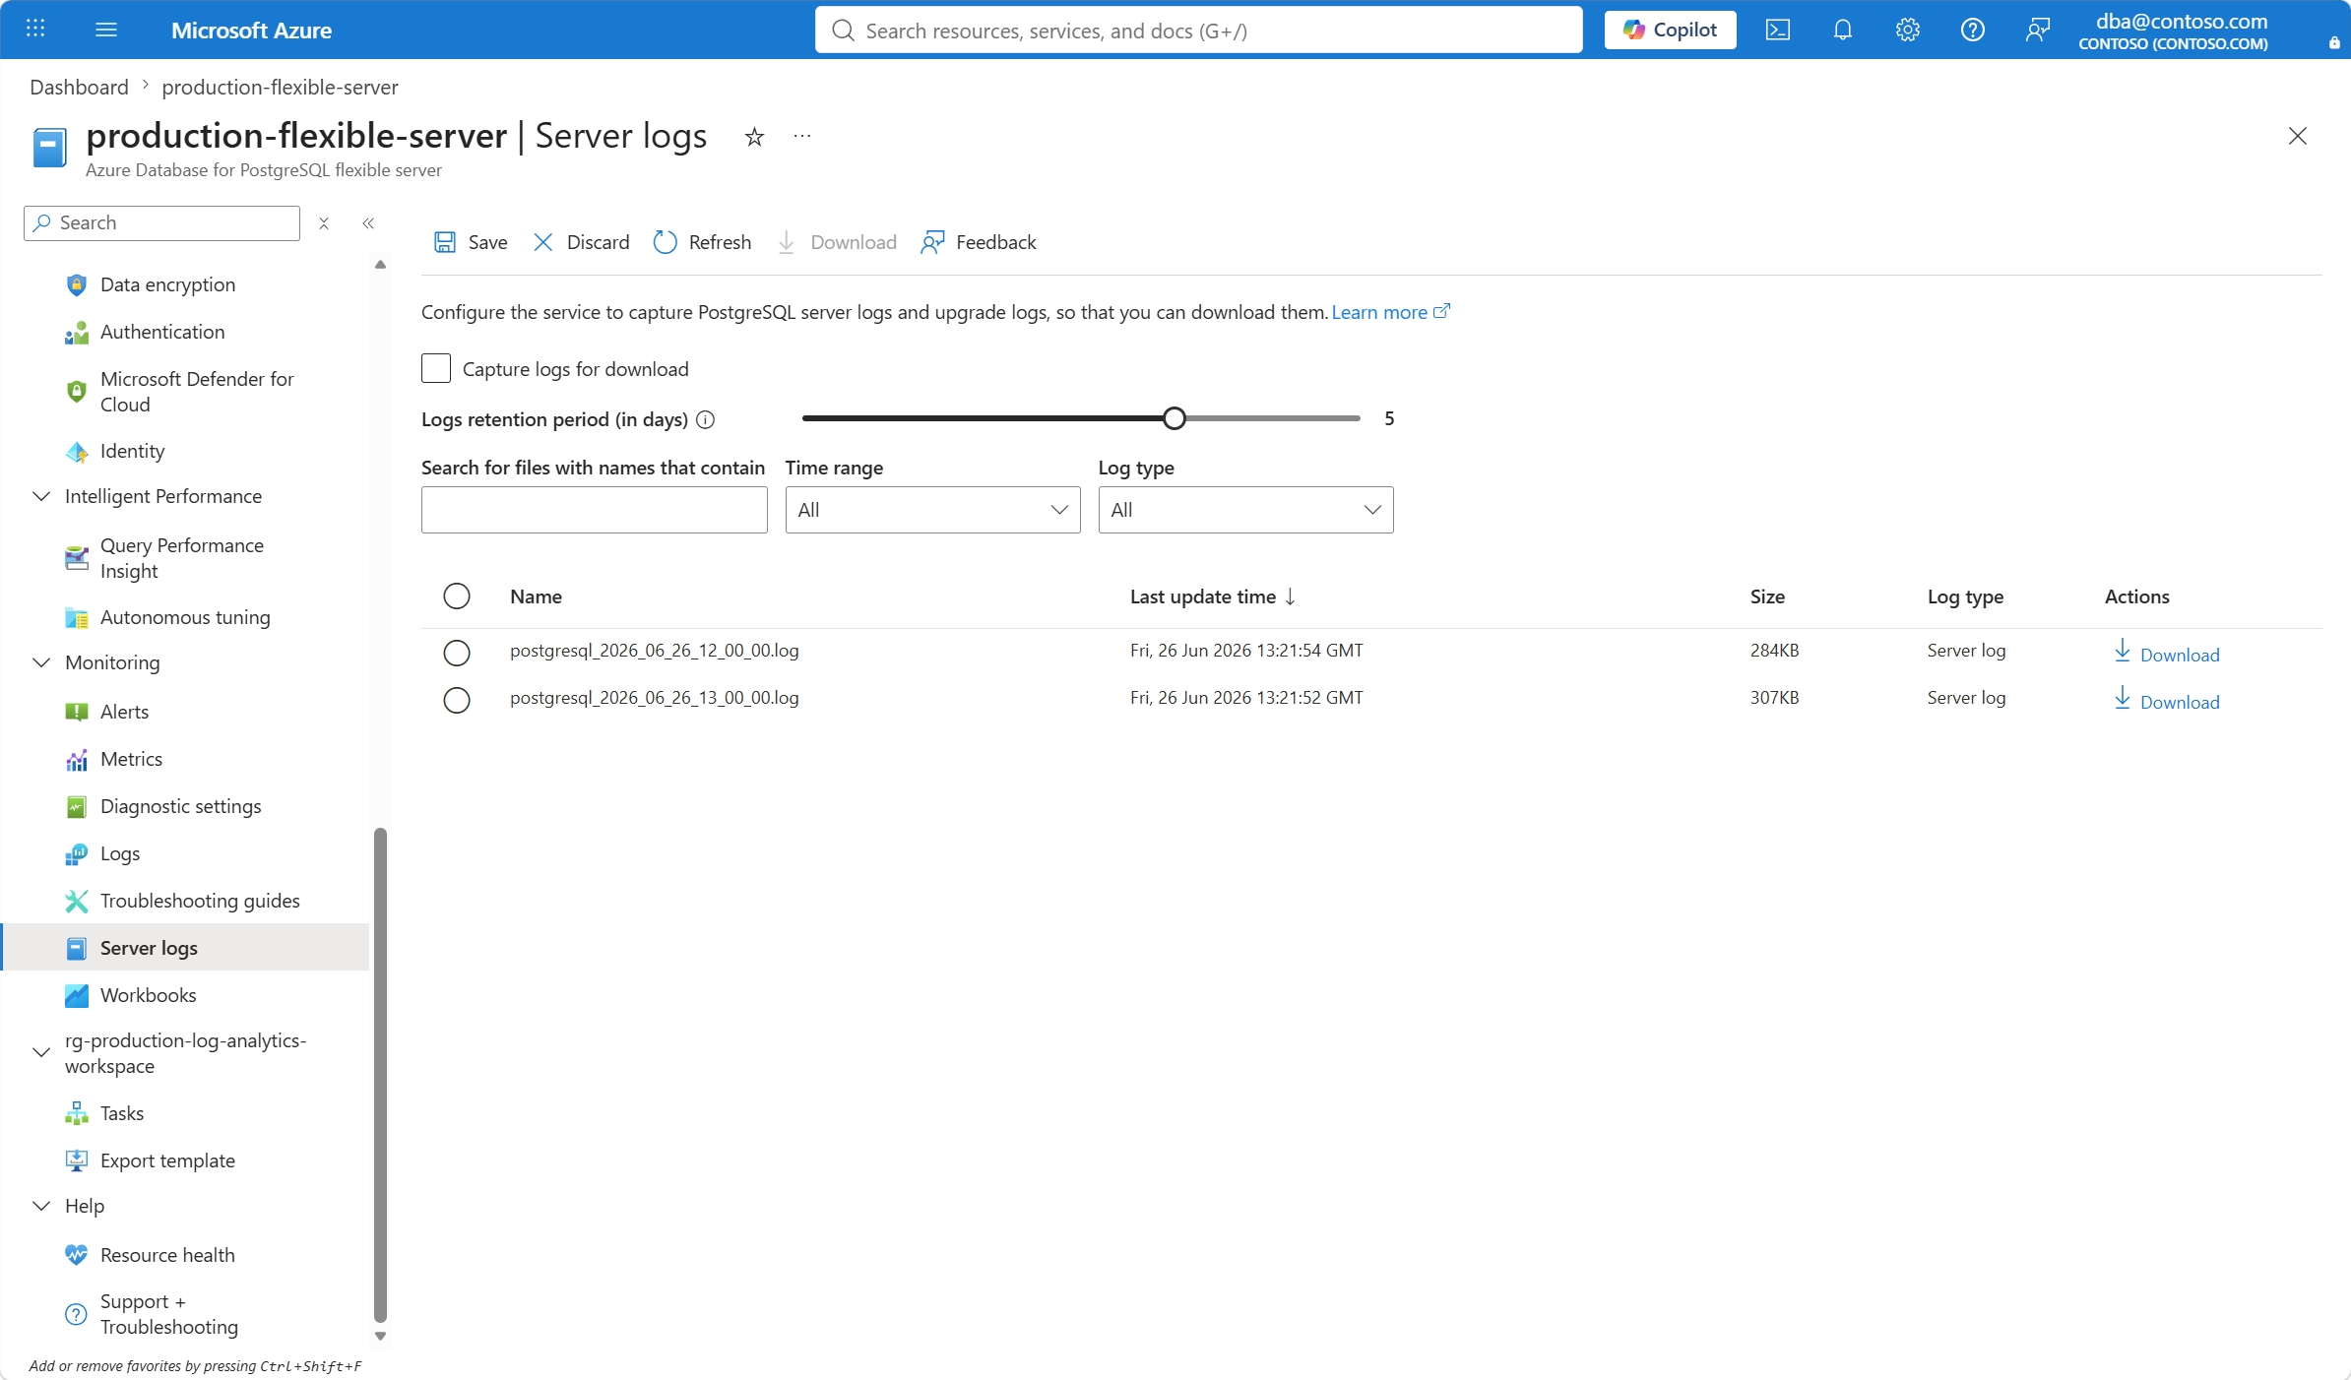Viewport: 2351px width, 1380px height.
Task: Collapse rg-production-log-analytics-workspace section
Action: click(x=41, y=1052)
